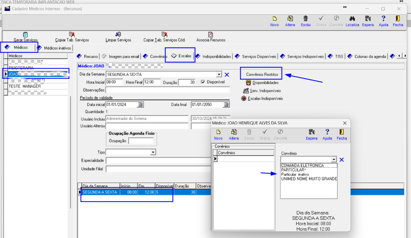Open the Colunas da agenda tab

367,56
